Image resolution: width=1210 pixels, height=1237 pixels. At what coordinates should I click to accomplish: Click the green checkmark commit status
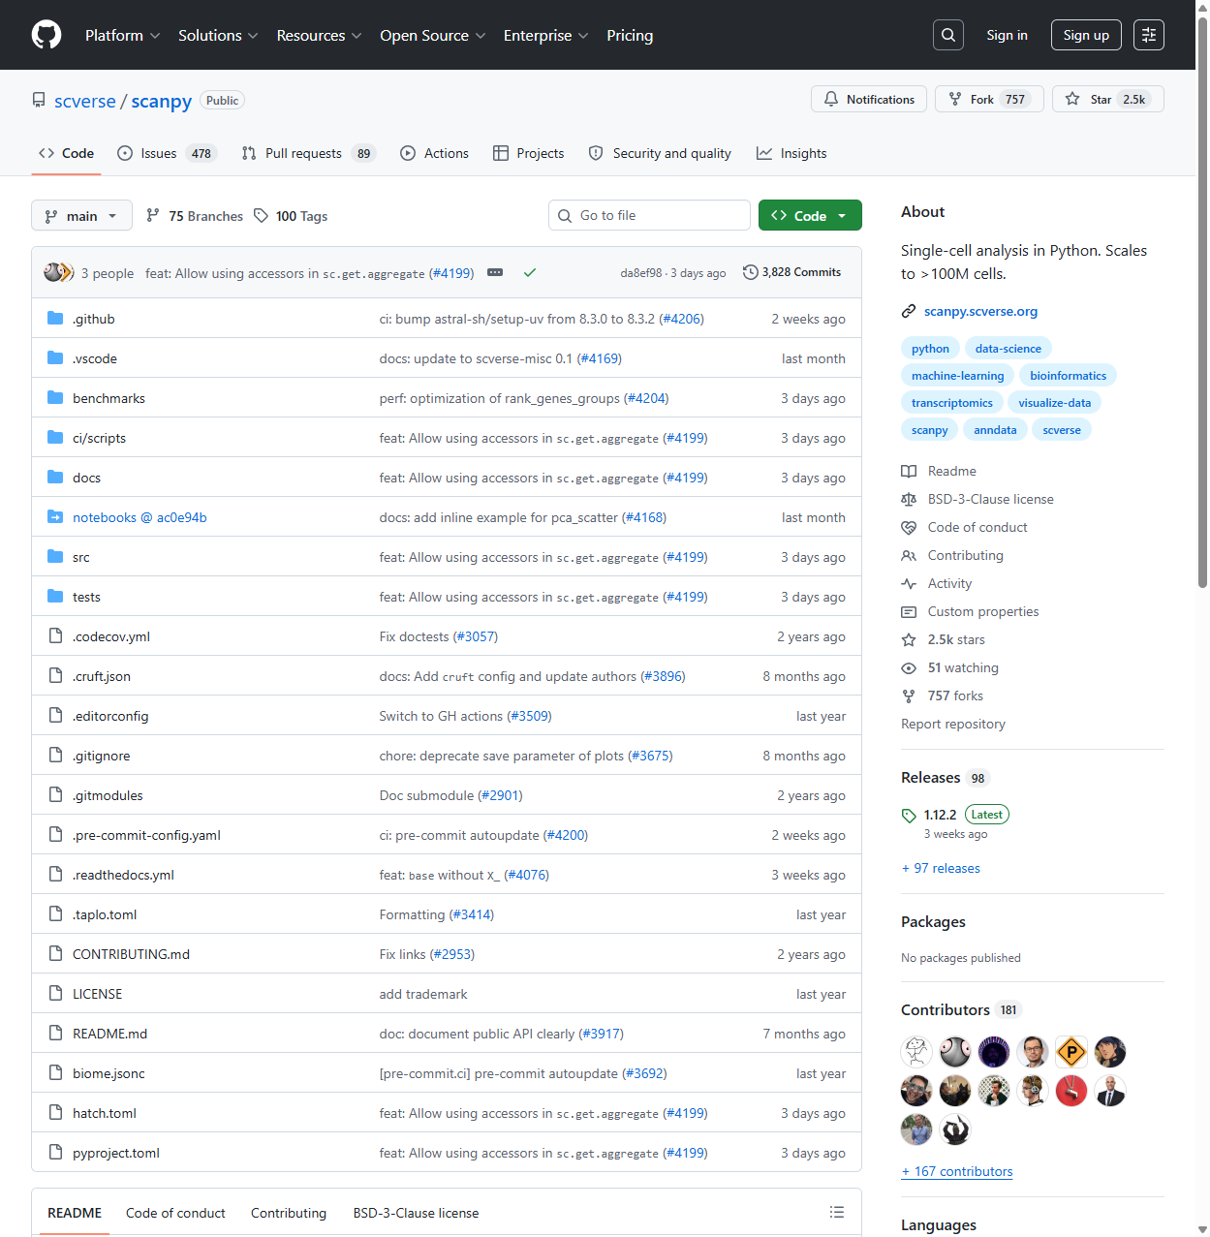(530, 273)
